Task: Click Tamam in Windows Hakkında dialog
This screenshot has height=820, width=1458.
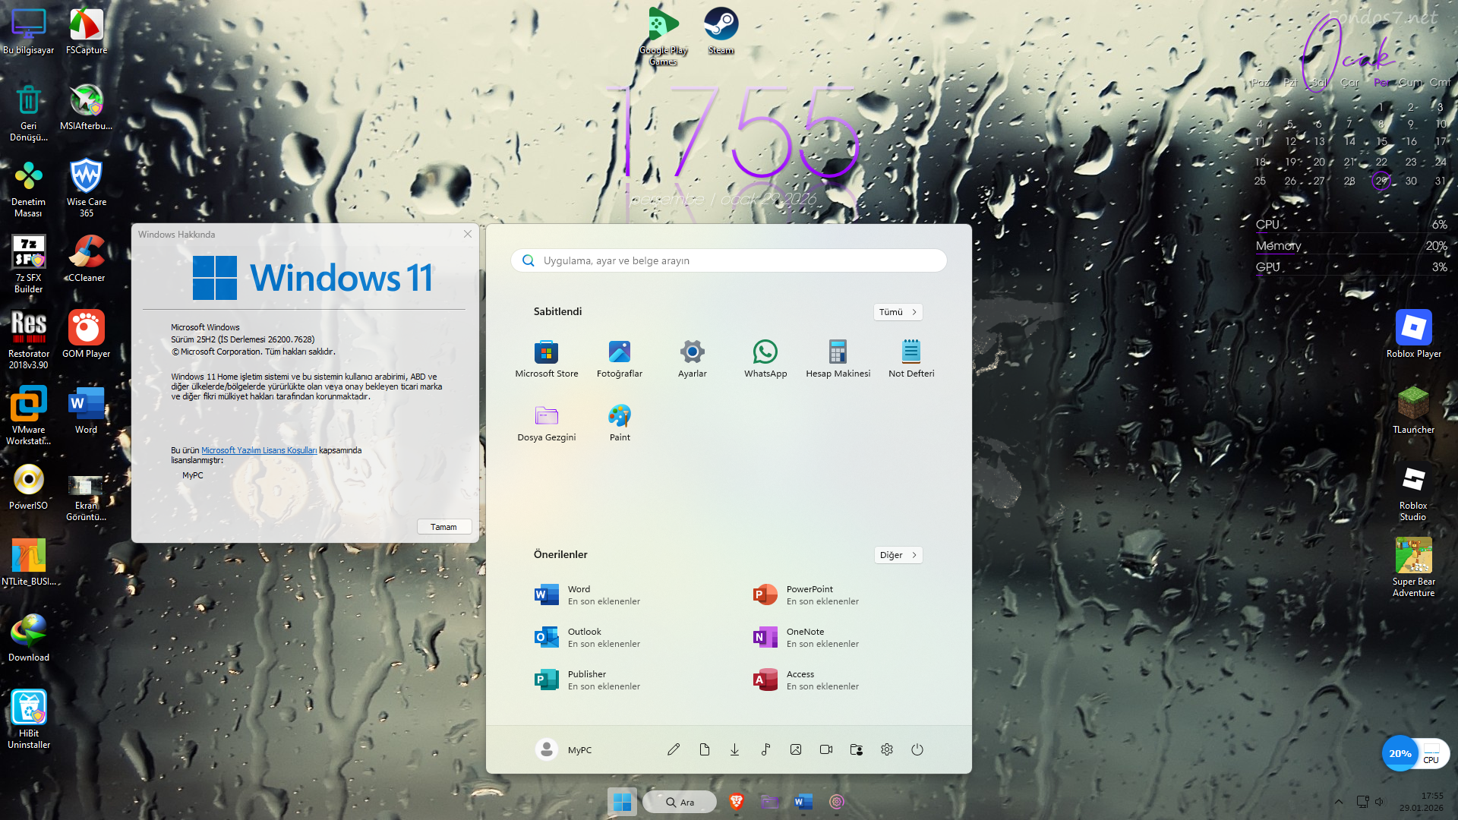Action: (x=443, y=527)
